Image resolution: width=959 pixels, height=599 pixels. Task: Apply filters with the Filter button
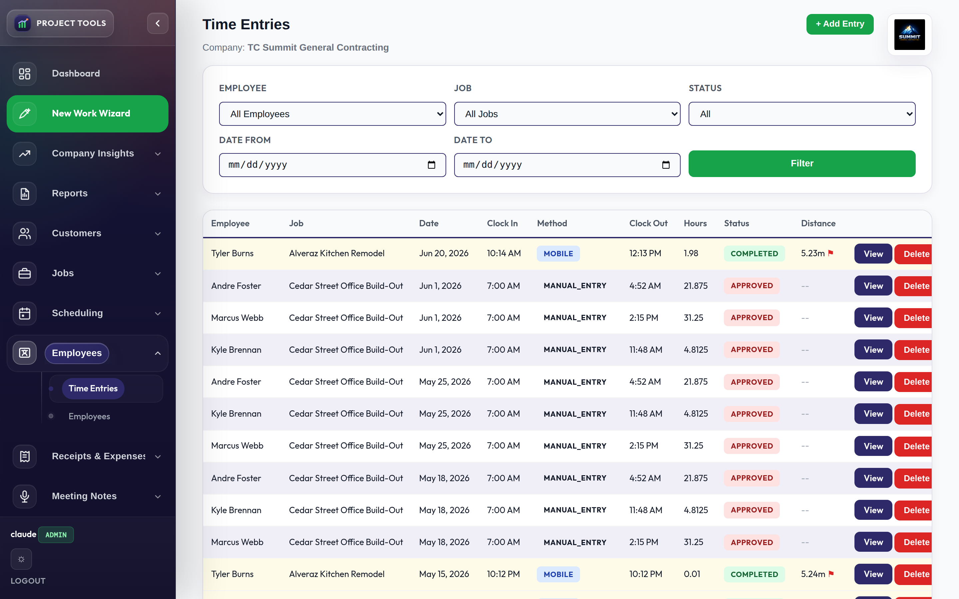pos(802,164)
